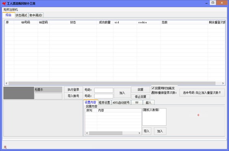This screenshot has width=229, height=151.
Task: Click the 导入 button under reply text box
Action: [x=147, y=131]
